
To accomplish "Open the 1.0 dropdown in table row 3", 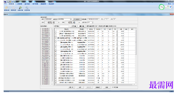I will point(117,36).
